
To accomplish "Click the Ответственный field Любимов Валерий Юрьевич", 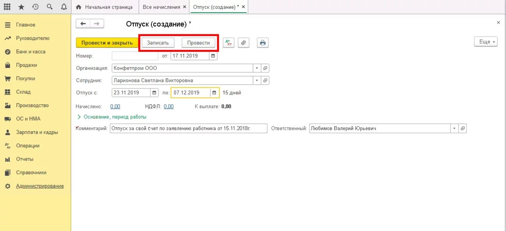I will click(379, 128).
